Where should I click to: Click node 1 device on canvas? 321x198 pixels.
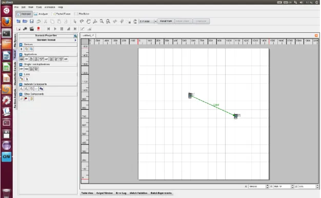point(190,95)
